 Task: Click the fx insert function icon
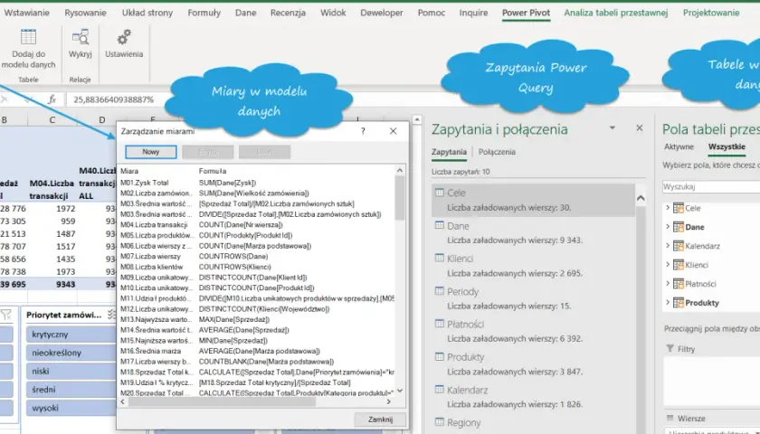coord(52,99)
